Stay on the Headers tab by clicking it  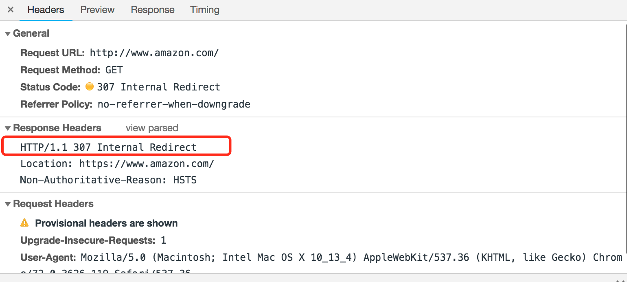coord(45,10)
